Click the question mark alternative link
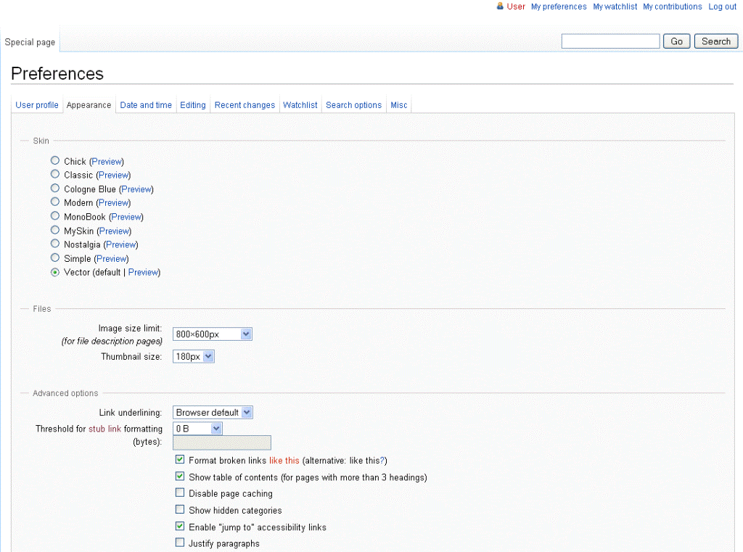 [382, 461]
